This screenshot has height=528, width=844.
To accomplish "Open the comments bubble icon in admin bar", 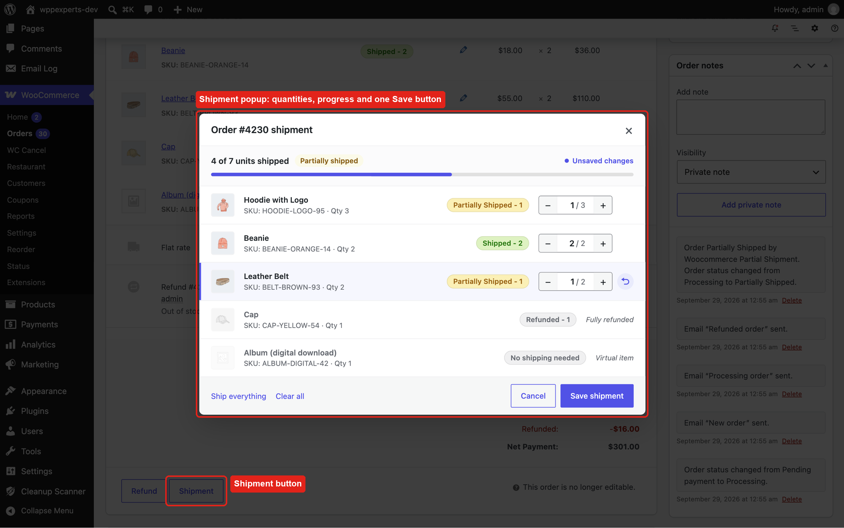I will pyautogui.click(x=148, y=9).
